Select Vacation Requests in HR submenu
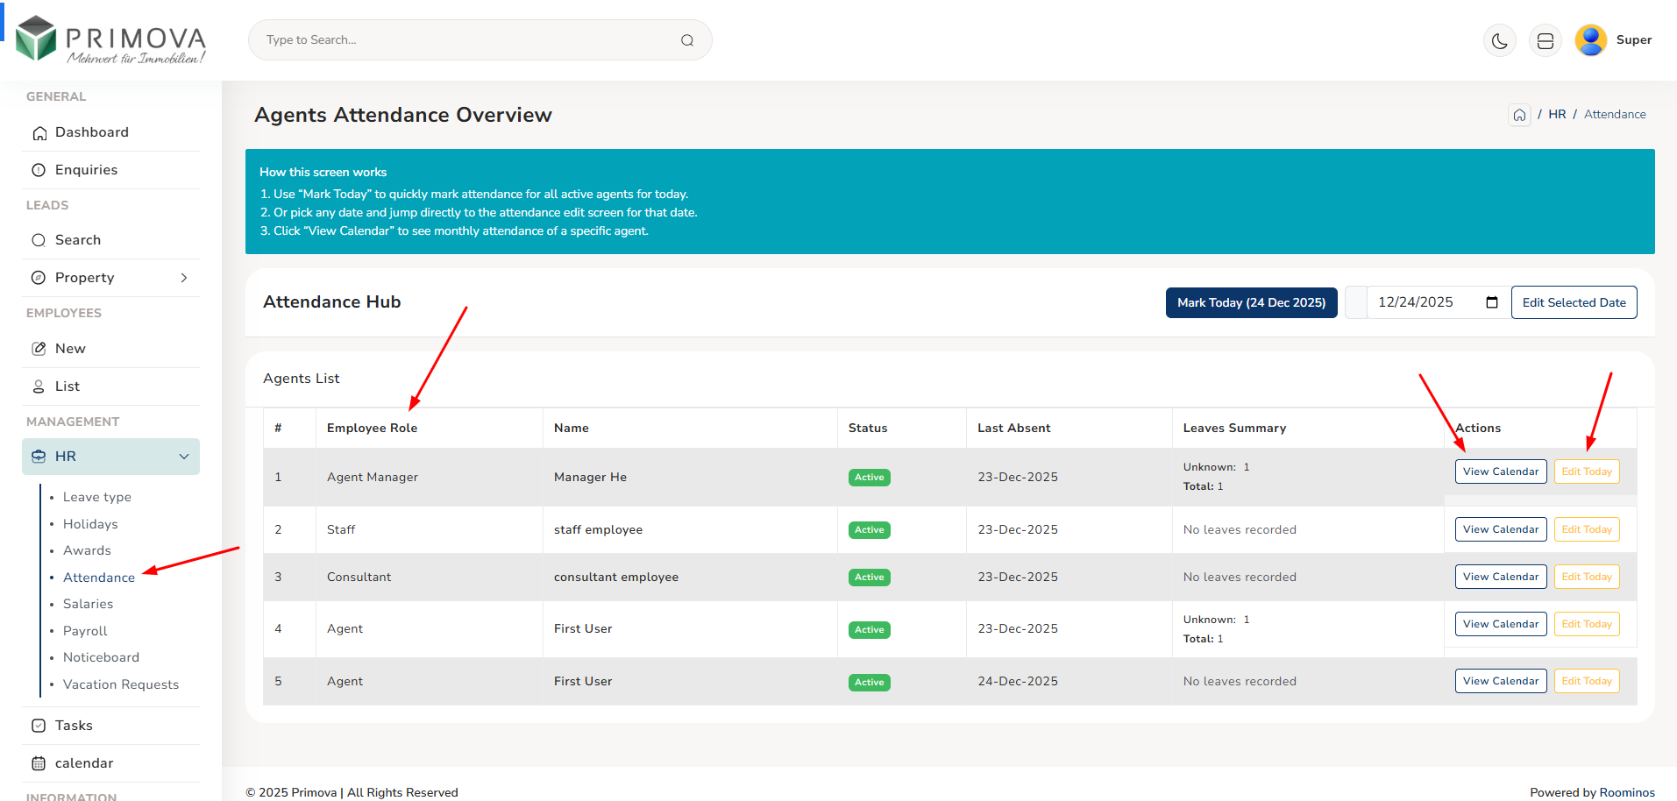 pyautogui.click(x=121, y=684)
